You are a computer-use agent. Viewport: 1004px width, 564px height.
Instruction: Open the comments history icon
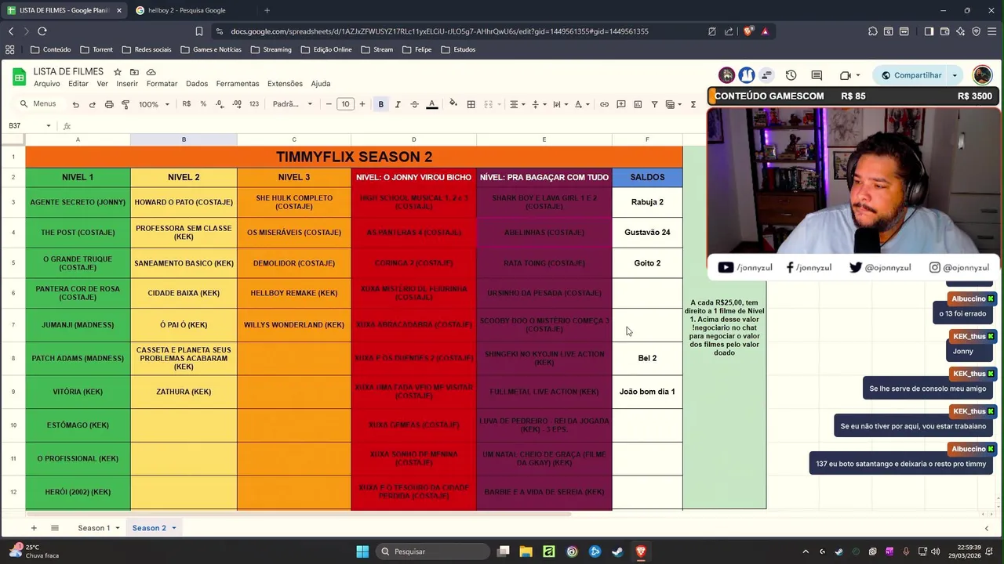click(817, 75)
